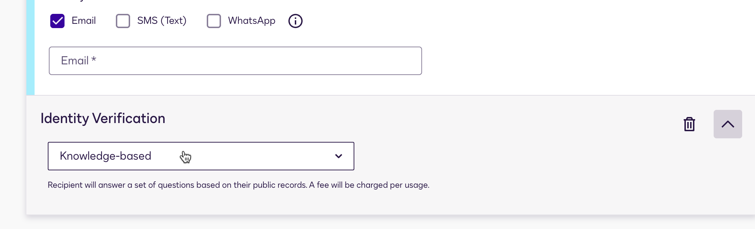Open the messaging channels info tooltip
The width and height of the screenshot is (755, 229).
tap(295, 21)
